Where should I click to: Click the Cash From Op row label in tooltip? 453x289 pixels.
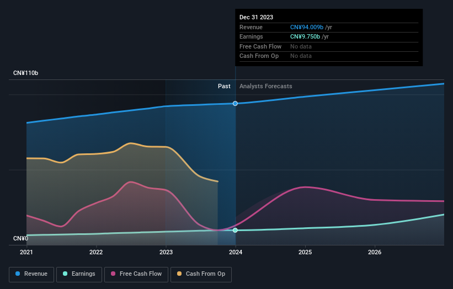259,56
